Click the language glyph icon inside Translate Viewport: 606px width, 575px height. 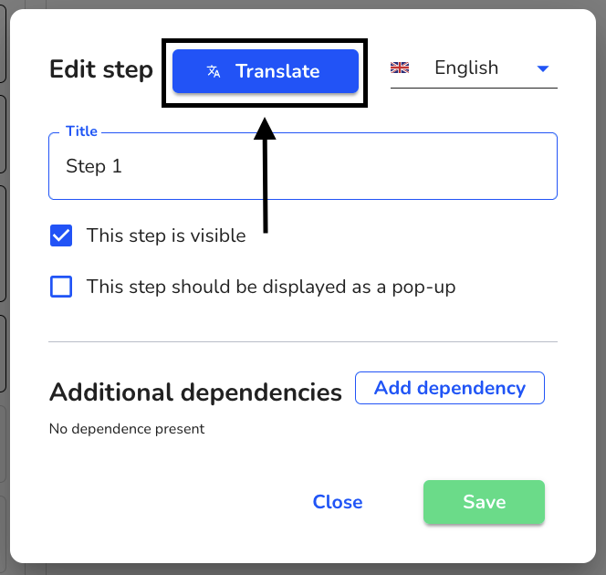click(214, 71)
